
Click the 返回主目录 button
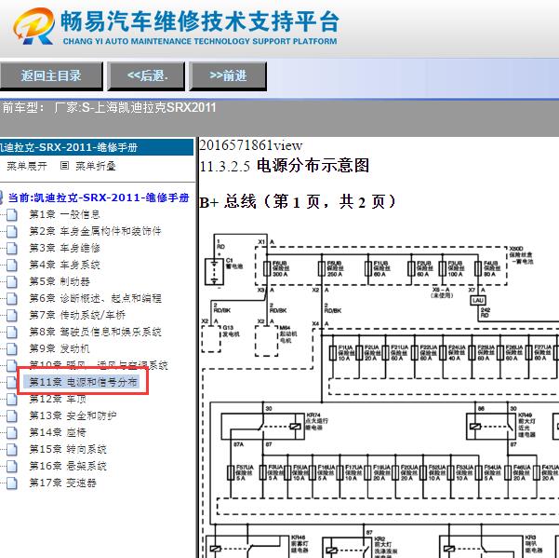(51, 75)
